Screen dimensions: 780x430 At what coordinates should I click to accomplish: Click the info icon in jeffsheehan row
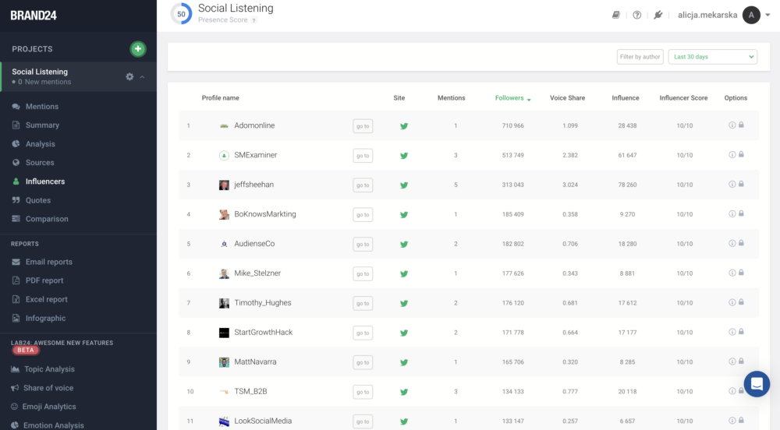pyautogui.click(x=732, y=184)
